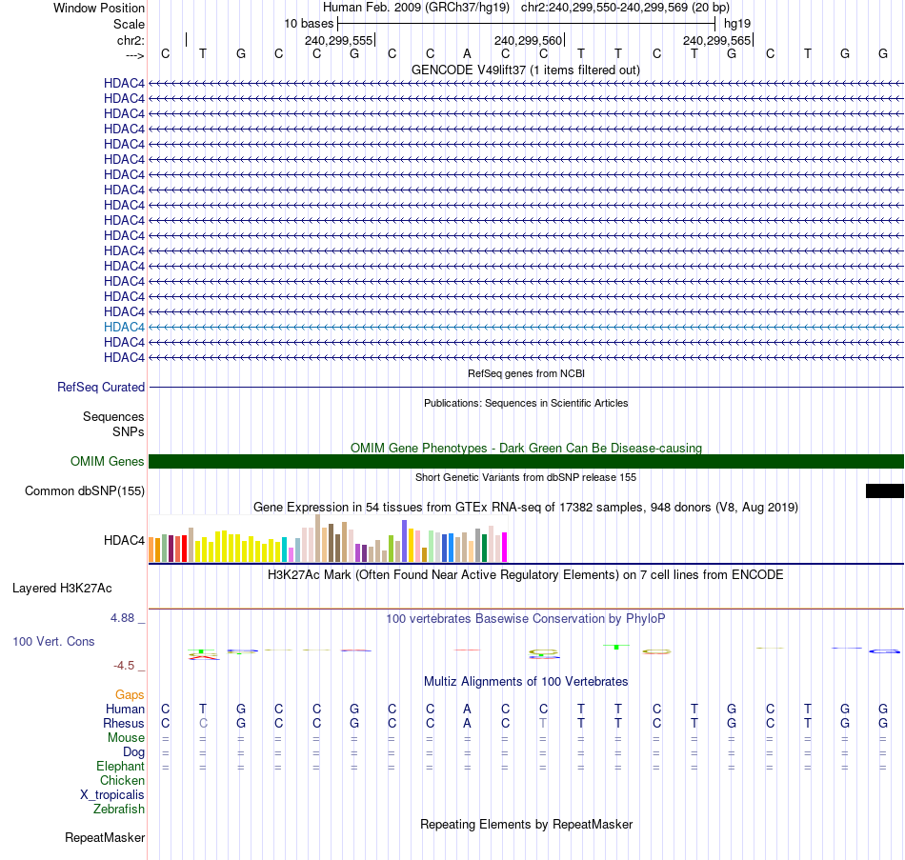
Task: Select the 'Scale' label in left margin
Action: (x=129, y=24)
